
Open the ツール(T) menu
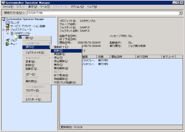pos(45,7)
